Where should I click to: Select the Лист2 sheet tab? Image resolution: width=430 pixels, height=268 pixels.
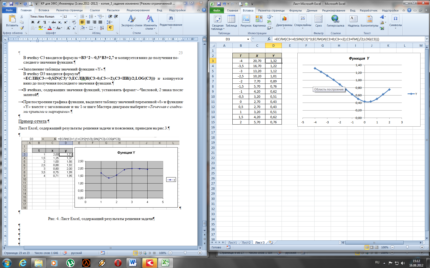(246, 242)
